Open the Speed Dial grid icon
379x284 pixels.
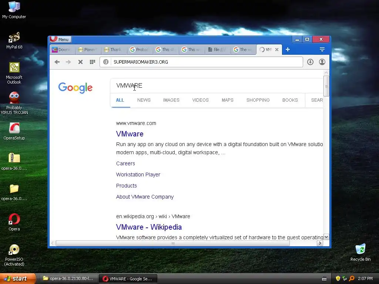click(x=92, y=62)
